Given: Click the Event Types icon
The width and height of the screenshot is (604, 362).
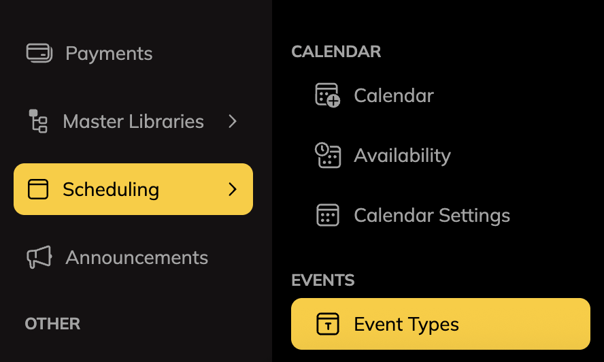Looking at the screenshot, I should [327, 324].
